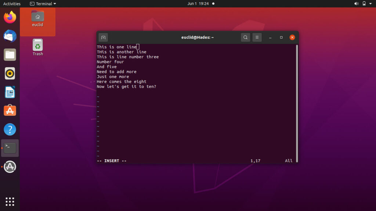Show Applications grid button
Viewport: 376px width, 211px height.
[x=10, y=201]
